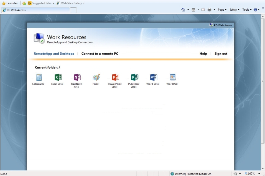Click the Favorites button label

(x=12, y=3)
